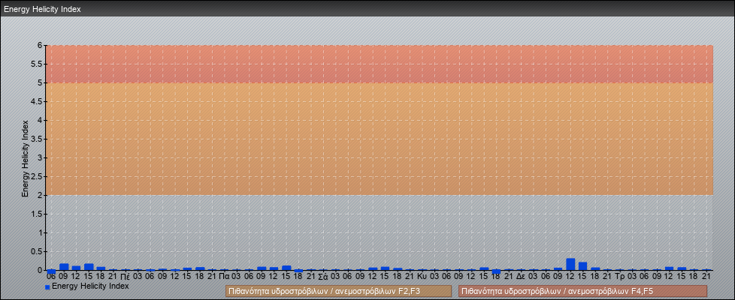Screen dimensions: 735x300
Task: Click the y-axis value 2
Action: pos(41,195)
